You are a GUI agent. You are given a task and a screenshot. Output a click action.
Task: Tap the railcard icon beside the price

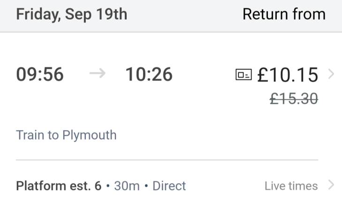click(243, 75)
